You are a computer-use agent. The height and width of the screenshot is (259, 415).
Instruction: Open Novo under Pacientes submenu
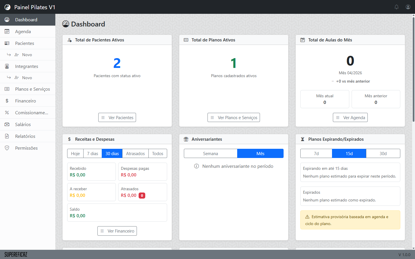(27, 55)
